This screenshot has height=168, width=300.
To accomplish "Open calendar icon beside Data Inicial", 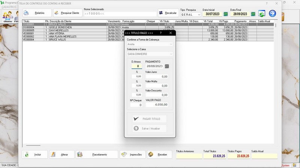I will [226, 14].
